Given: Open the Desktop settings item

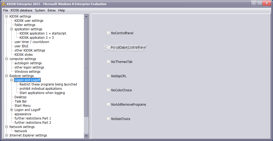Looking at the screenshot, I should [x=20, y=97].
